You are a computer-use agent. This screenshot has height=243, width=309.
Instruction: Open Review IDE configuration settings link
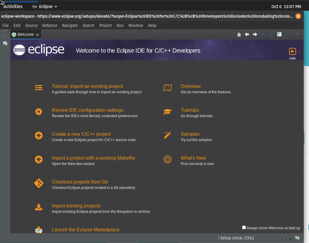[88, 110]
